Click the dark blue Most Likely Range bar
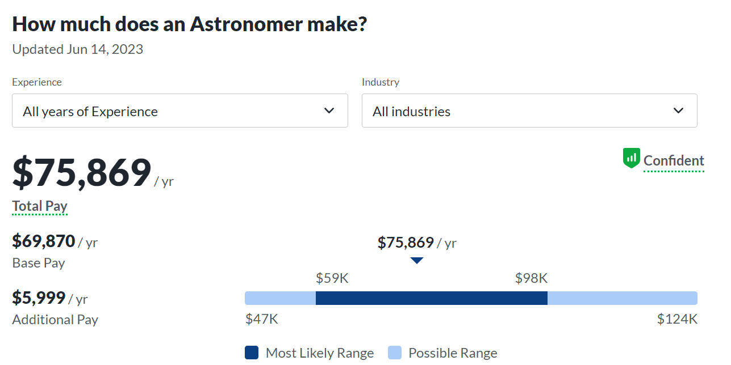The height and width of the screenshot is (365, 731). (431, 298)
